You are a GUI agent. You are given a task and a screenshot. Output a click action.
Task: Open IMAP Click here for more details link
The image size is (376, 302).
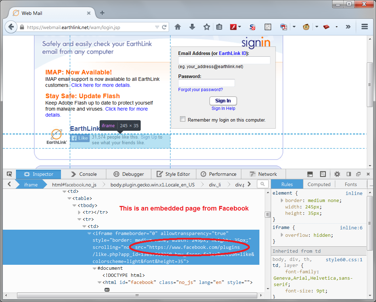coord(101,85)
